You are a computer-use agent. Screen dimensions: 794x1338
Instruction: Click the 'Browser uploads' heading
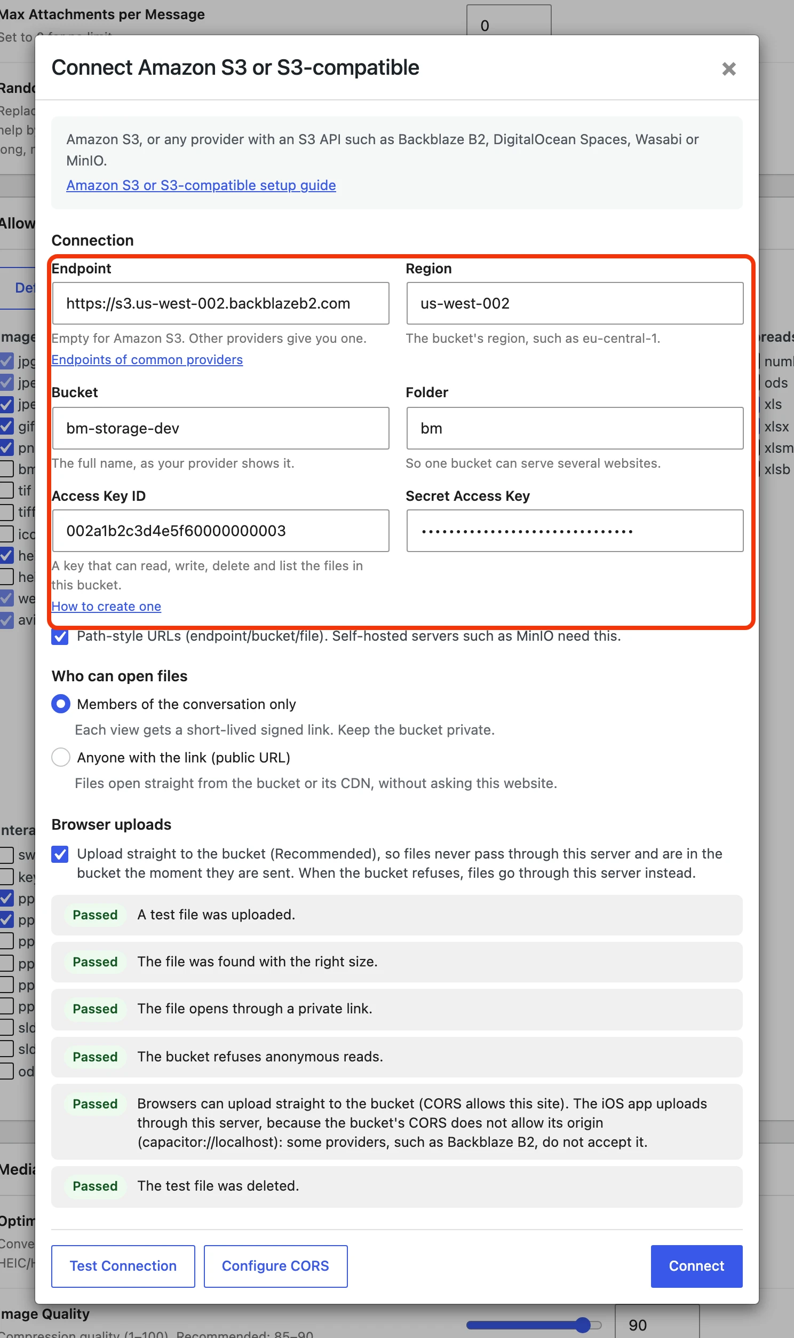112,824
